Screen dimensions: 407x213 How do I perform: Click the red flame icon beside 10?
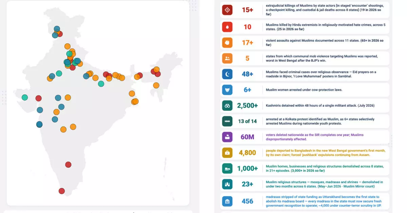pyautogui.click(x=227, y=27)
